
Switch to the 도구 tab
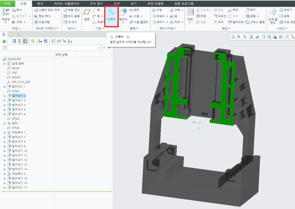point(117,4)
